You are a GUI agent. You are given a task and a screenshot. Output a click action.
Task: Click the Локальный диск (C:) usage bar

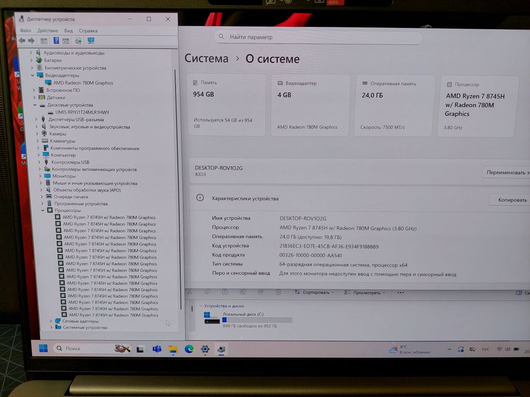tap(257, 320)
